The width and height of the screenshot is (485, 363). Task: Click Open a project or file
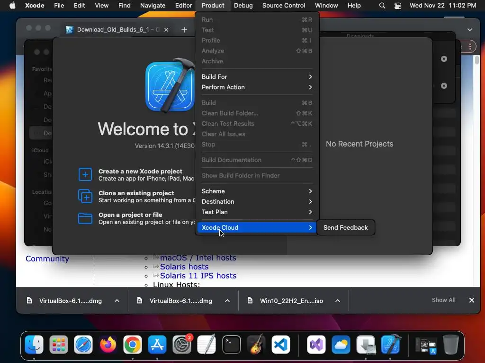coord(130,215)
